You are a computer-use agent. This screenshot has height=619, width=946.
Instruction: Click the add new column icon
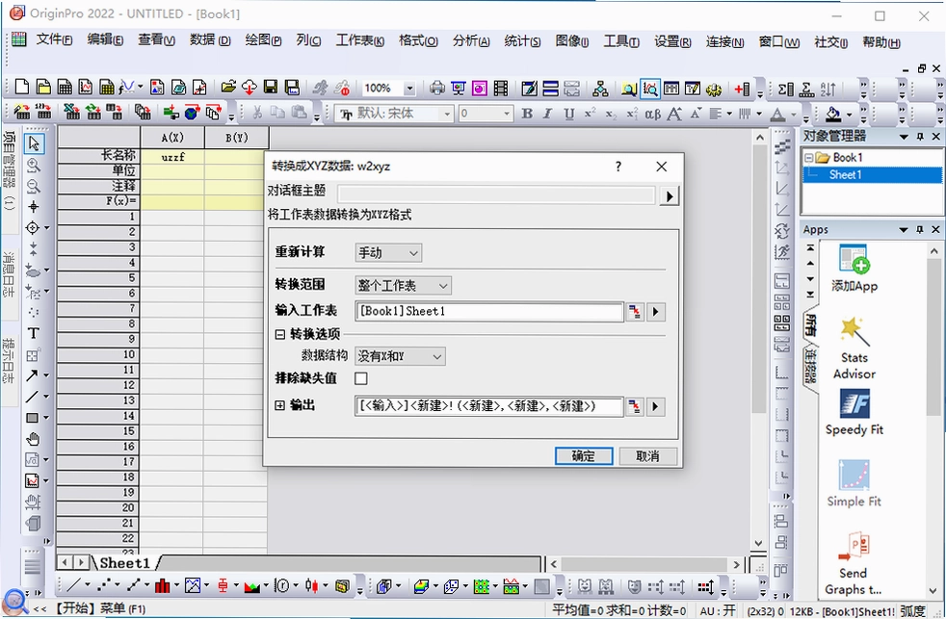pyautogui.click(x=742, y=89)
